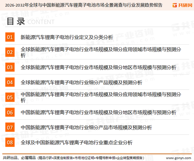Select chapter 02 title about 全球 细分应用领域市场规模
The height and width of the screenshot is (161, 194).
pos(101,52)
